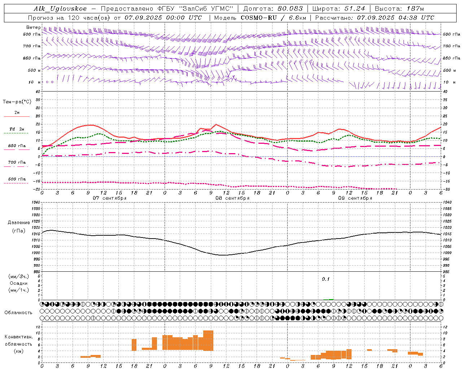Click the station name Alk_Uglovskoe in the header
This screenshot has height=369, width=462.
60,9
